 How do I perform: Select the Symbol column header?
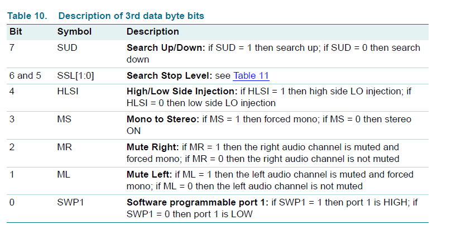point(74,31)
